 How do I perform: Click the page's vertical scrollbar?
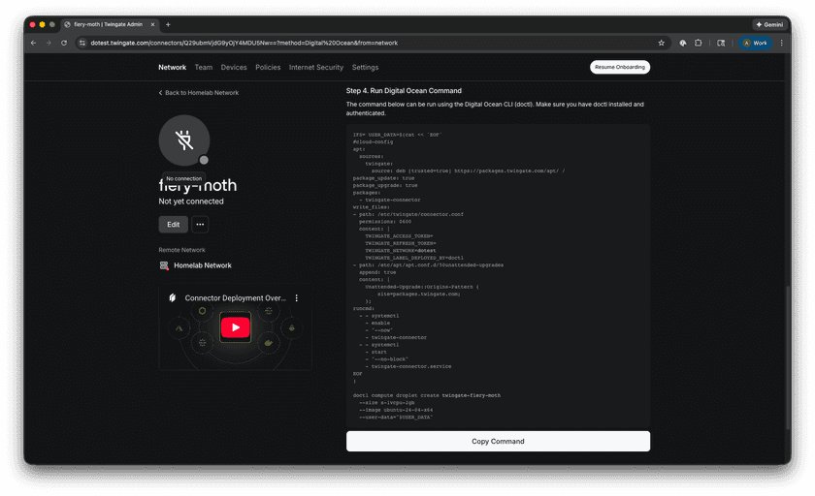(x=788, y=358)
